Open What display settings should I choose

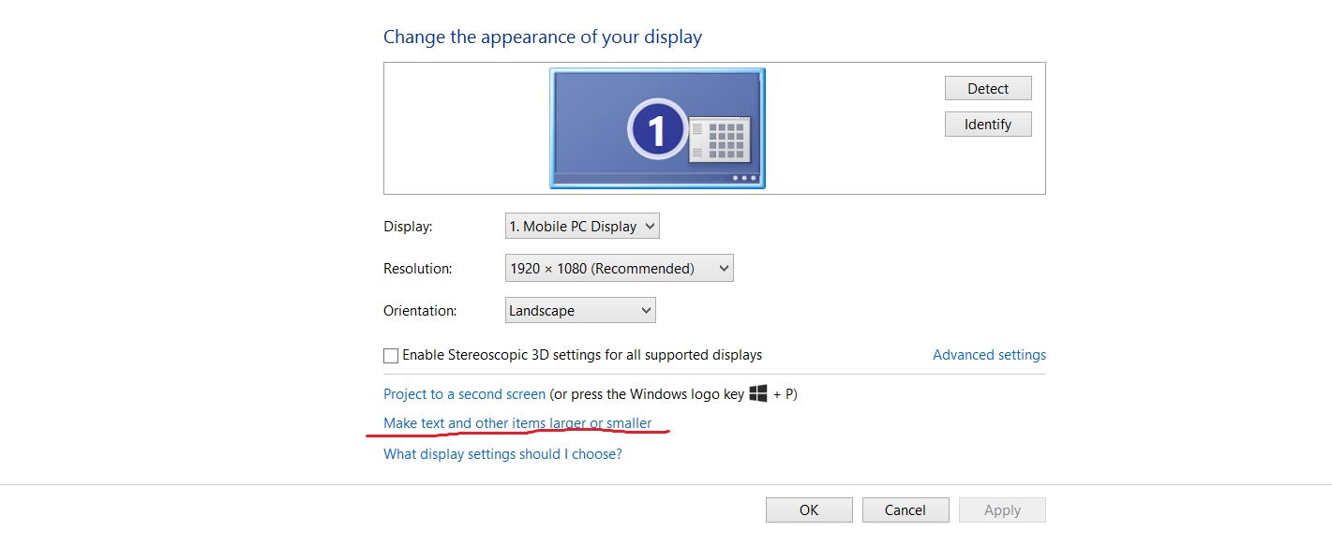502,454
